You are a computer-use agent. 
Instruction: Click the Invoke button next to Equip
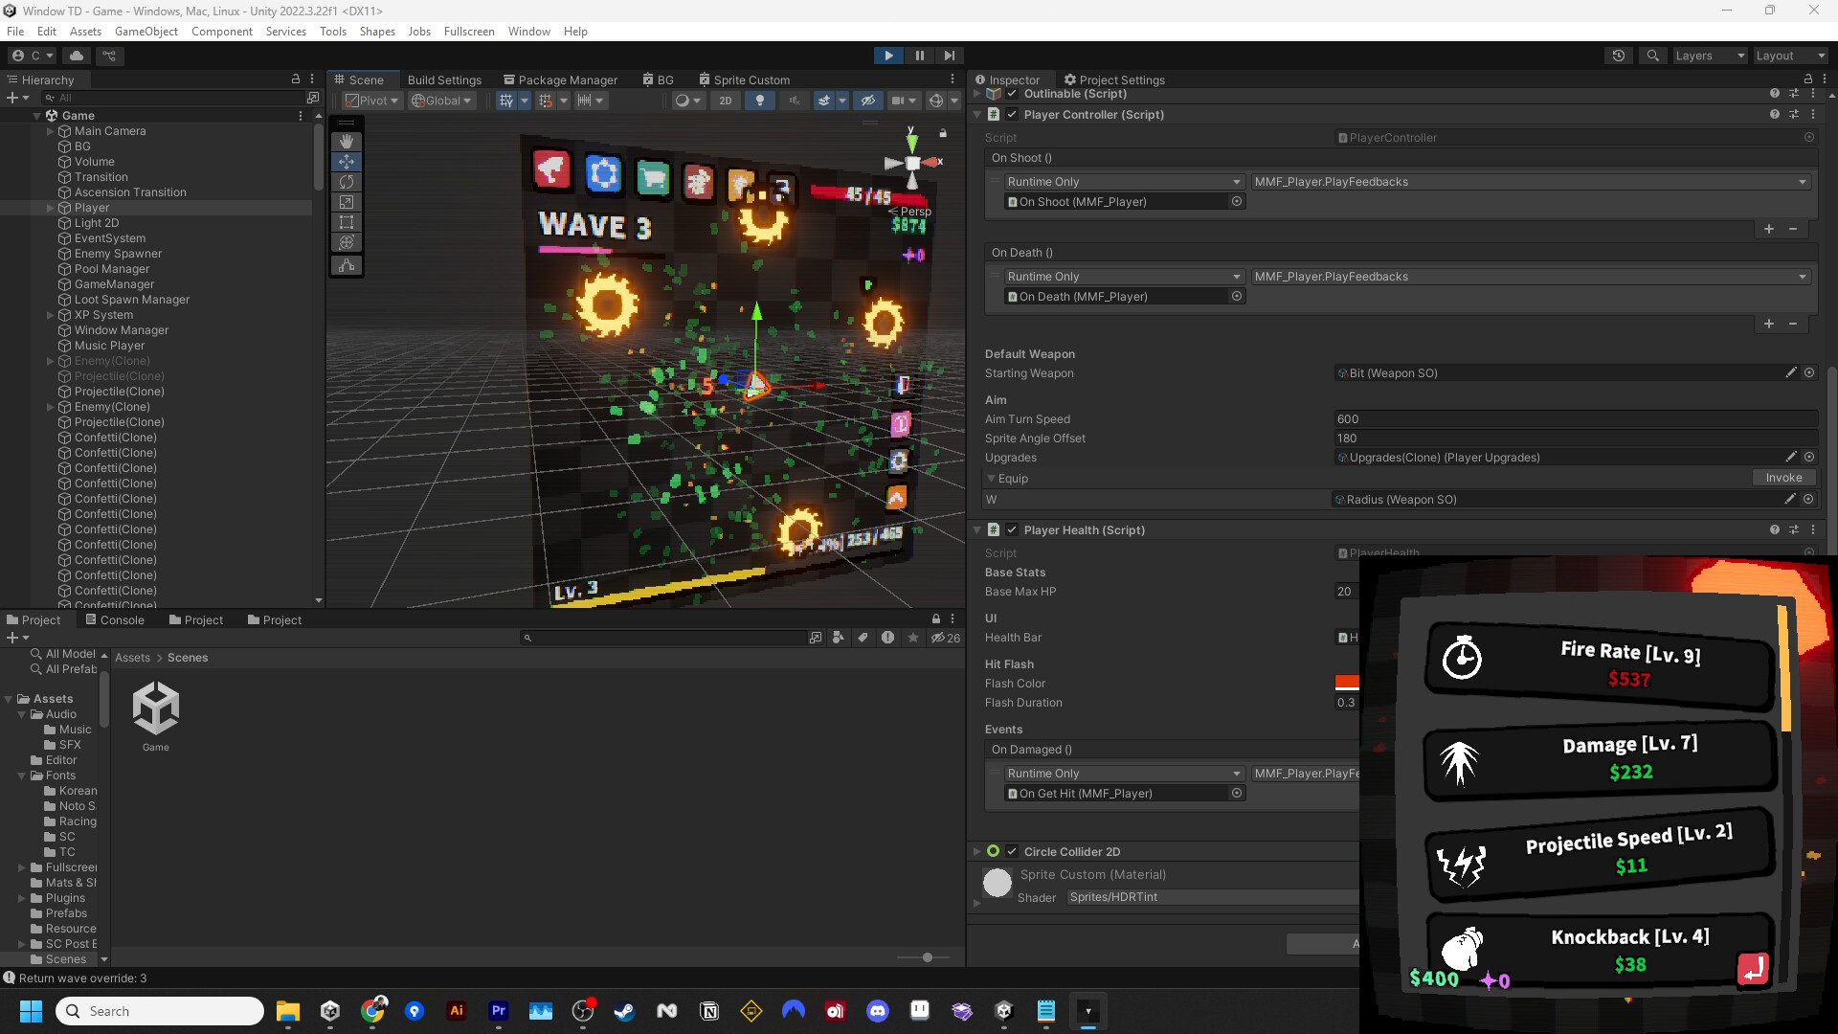pyautogui.click(x=1783, y=477)
